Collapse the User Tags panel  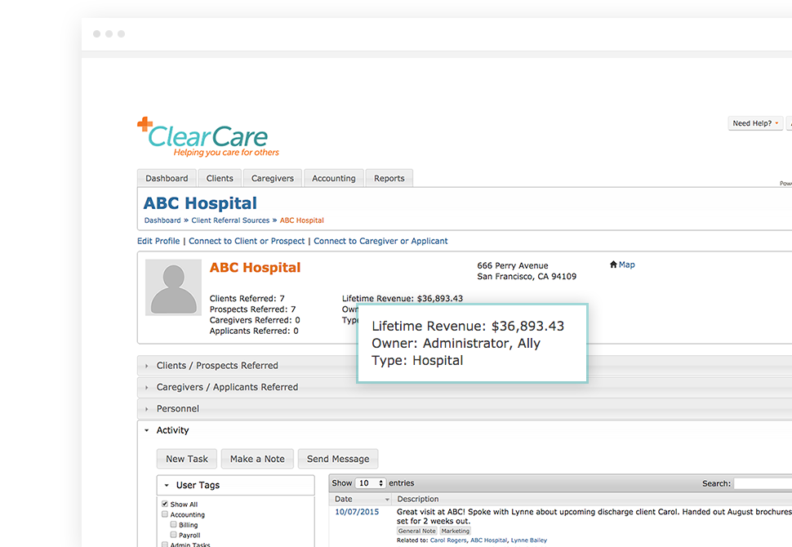click(x=235, y=485)
